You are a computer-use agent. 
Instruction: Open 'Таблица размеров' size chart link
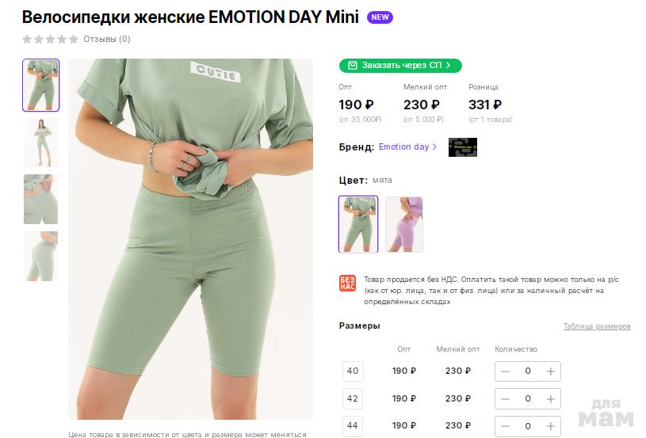coord(597,326)
